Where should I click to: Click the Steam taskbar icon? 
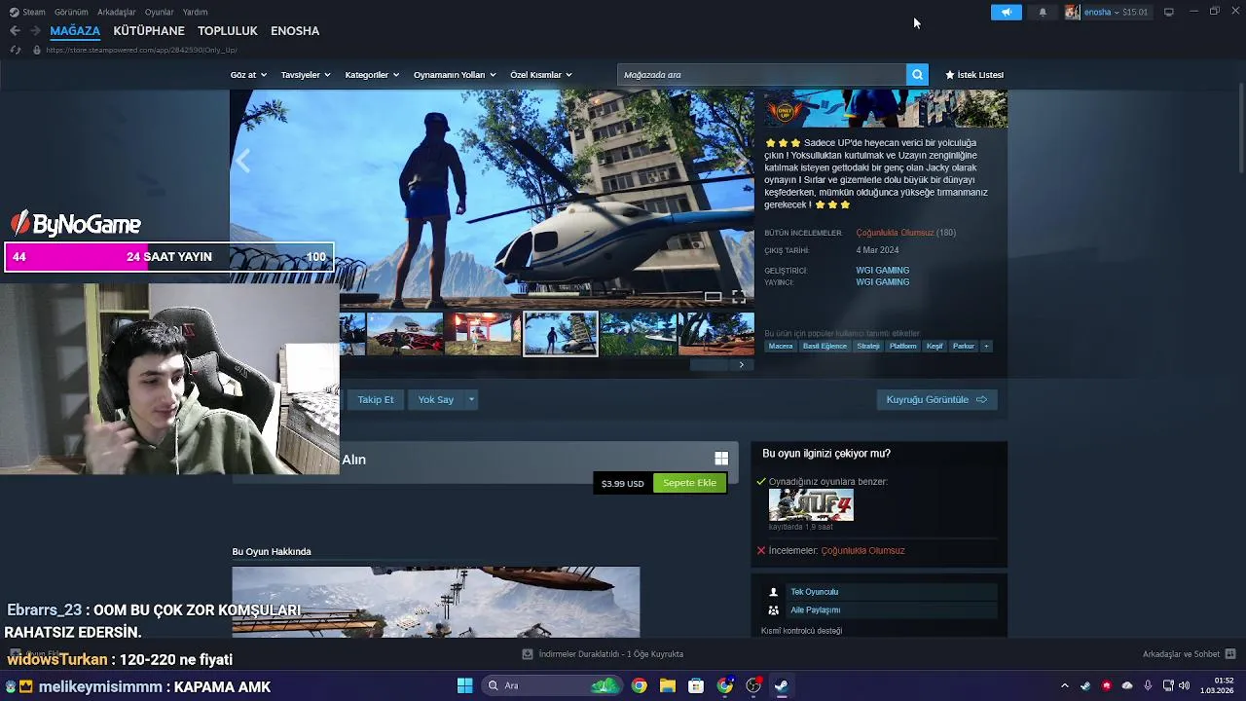click(x=782, y=685)
